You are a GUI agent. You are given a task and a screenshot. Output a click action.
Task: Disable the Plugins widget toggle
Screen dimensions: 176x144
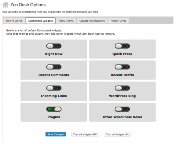[x=54, y=109]
